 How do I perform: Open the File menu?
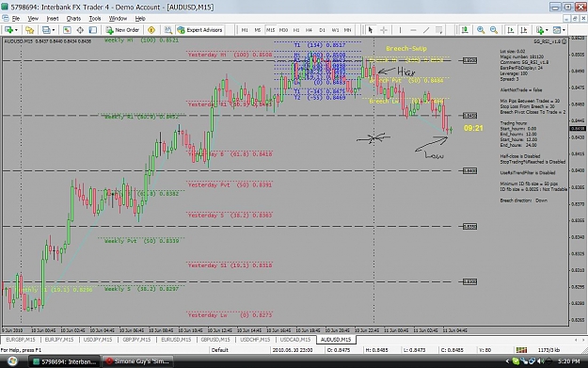(16, 19)
